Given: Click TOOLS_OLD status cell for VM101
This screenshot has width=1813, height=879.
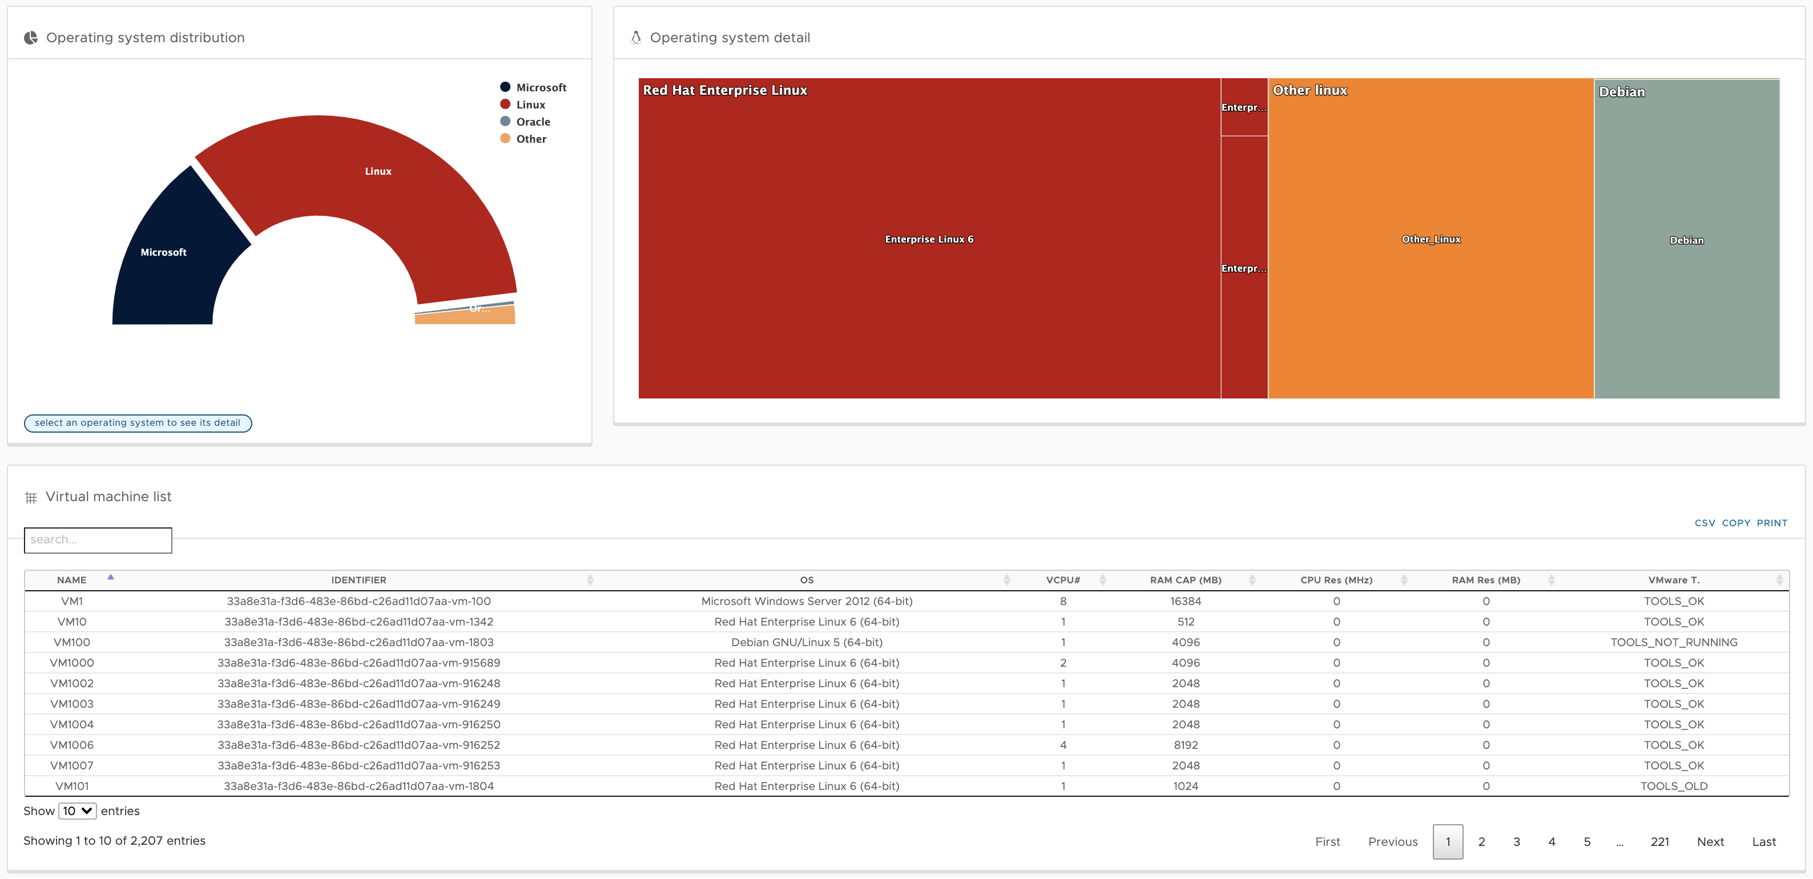Looking at the screenshot, I should pos(1674,786).
